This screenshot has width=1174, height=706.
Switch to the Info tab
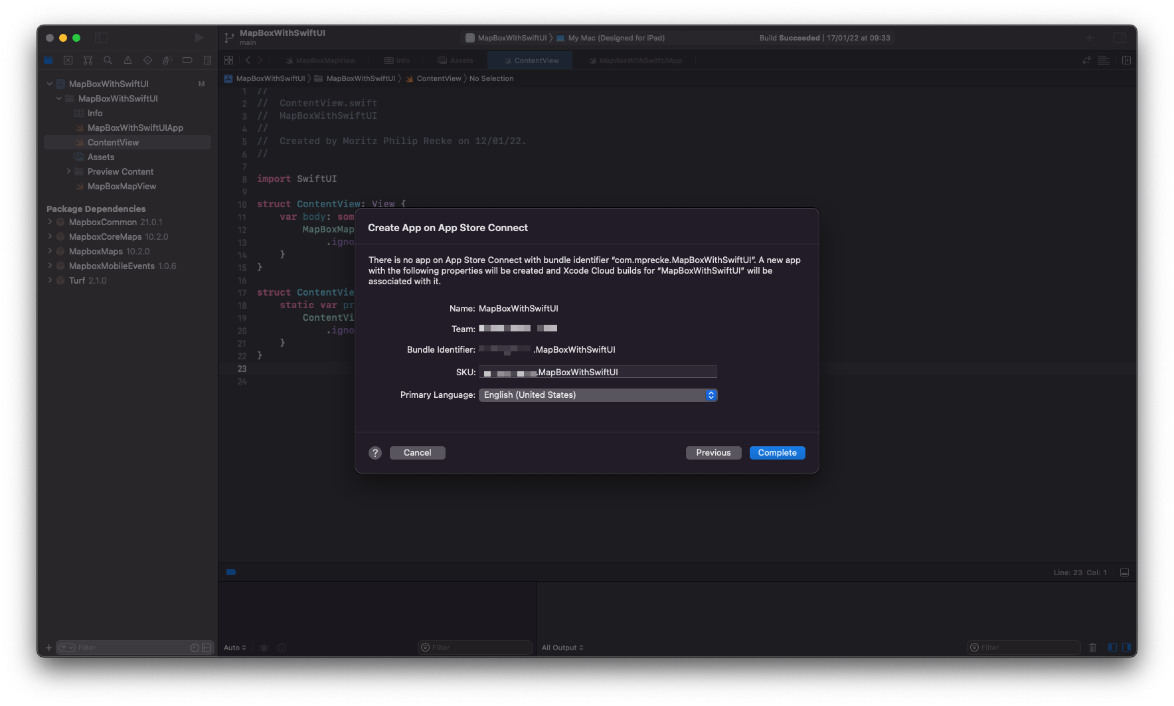(x=396, y=60)
